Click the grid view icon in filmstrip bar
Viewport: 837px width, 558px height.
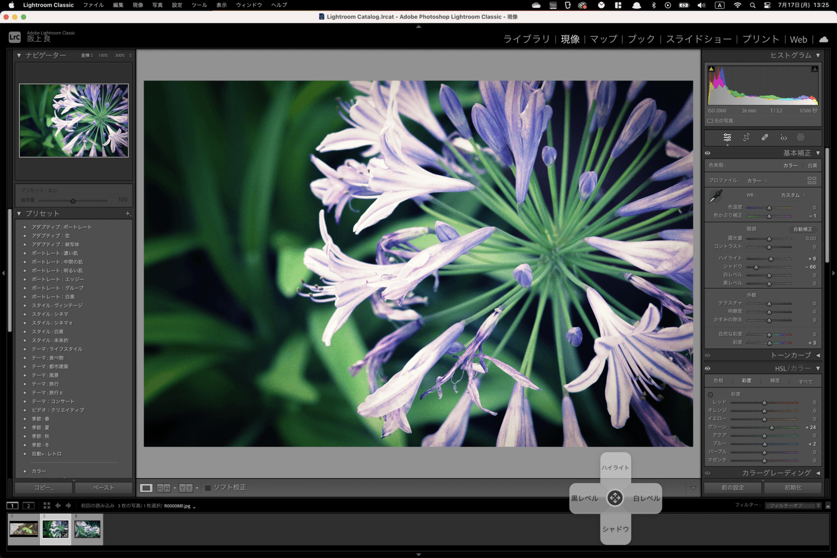(x=47, y=506)
